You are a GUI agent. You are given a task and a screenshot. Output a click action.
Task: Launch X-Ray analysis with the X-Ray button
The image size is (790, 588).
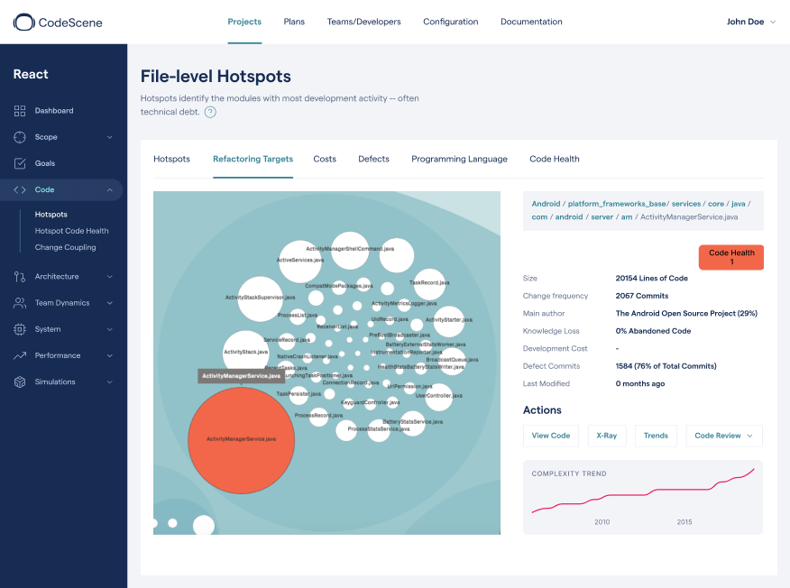pyautogui.click(x=606, y=436)
